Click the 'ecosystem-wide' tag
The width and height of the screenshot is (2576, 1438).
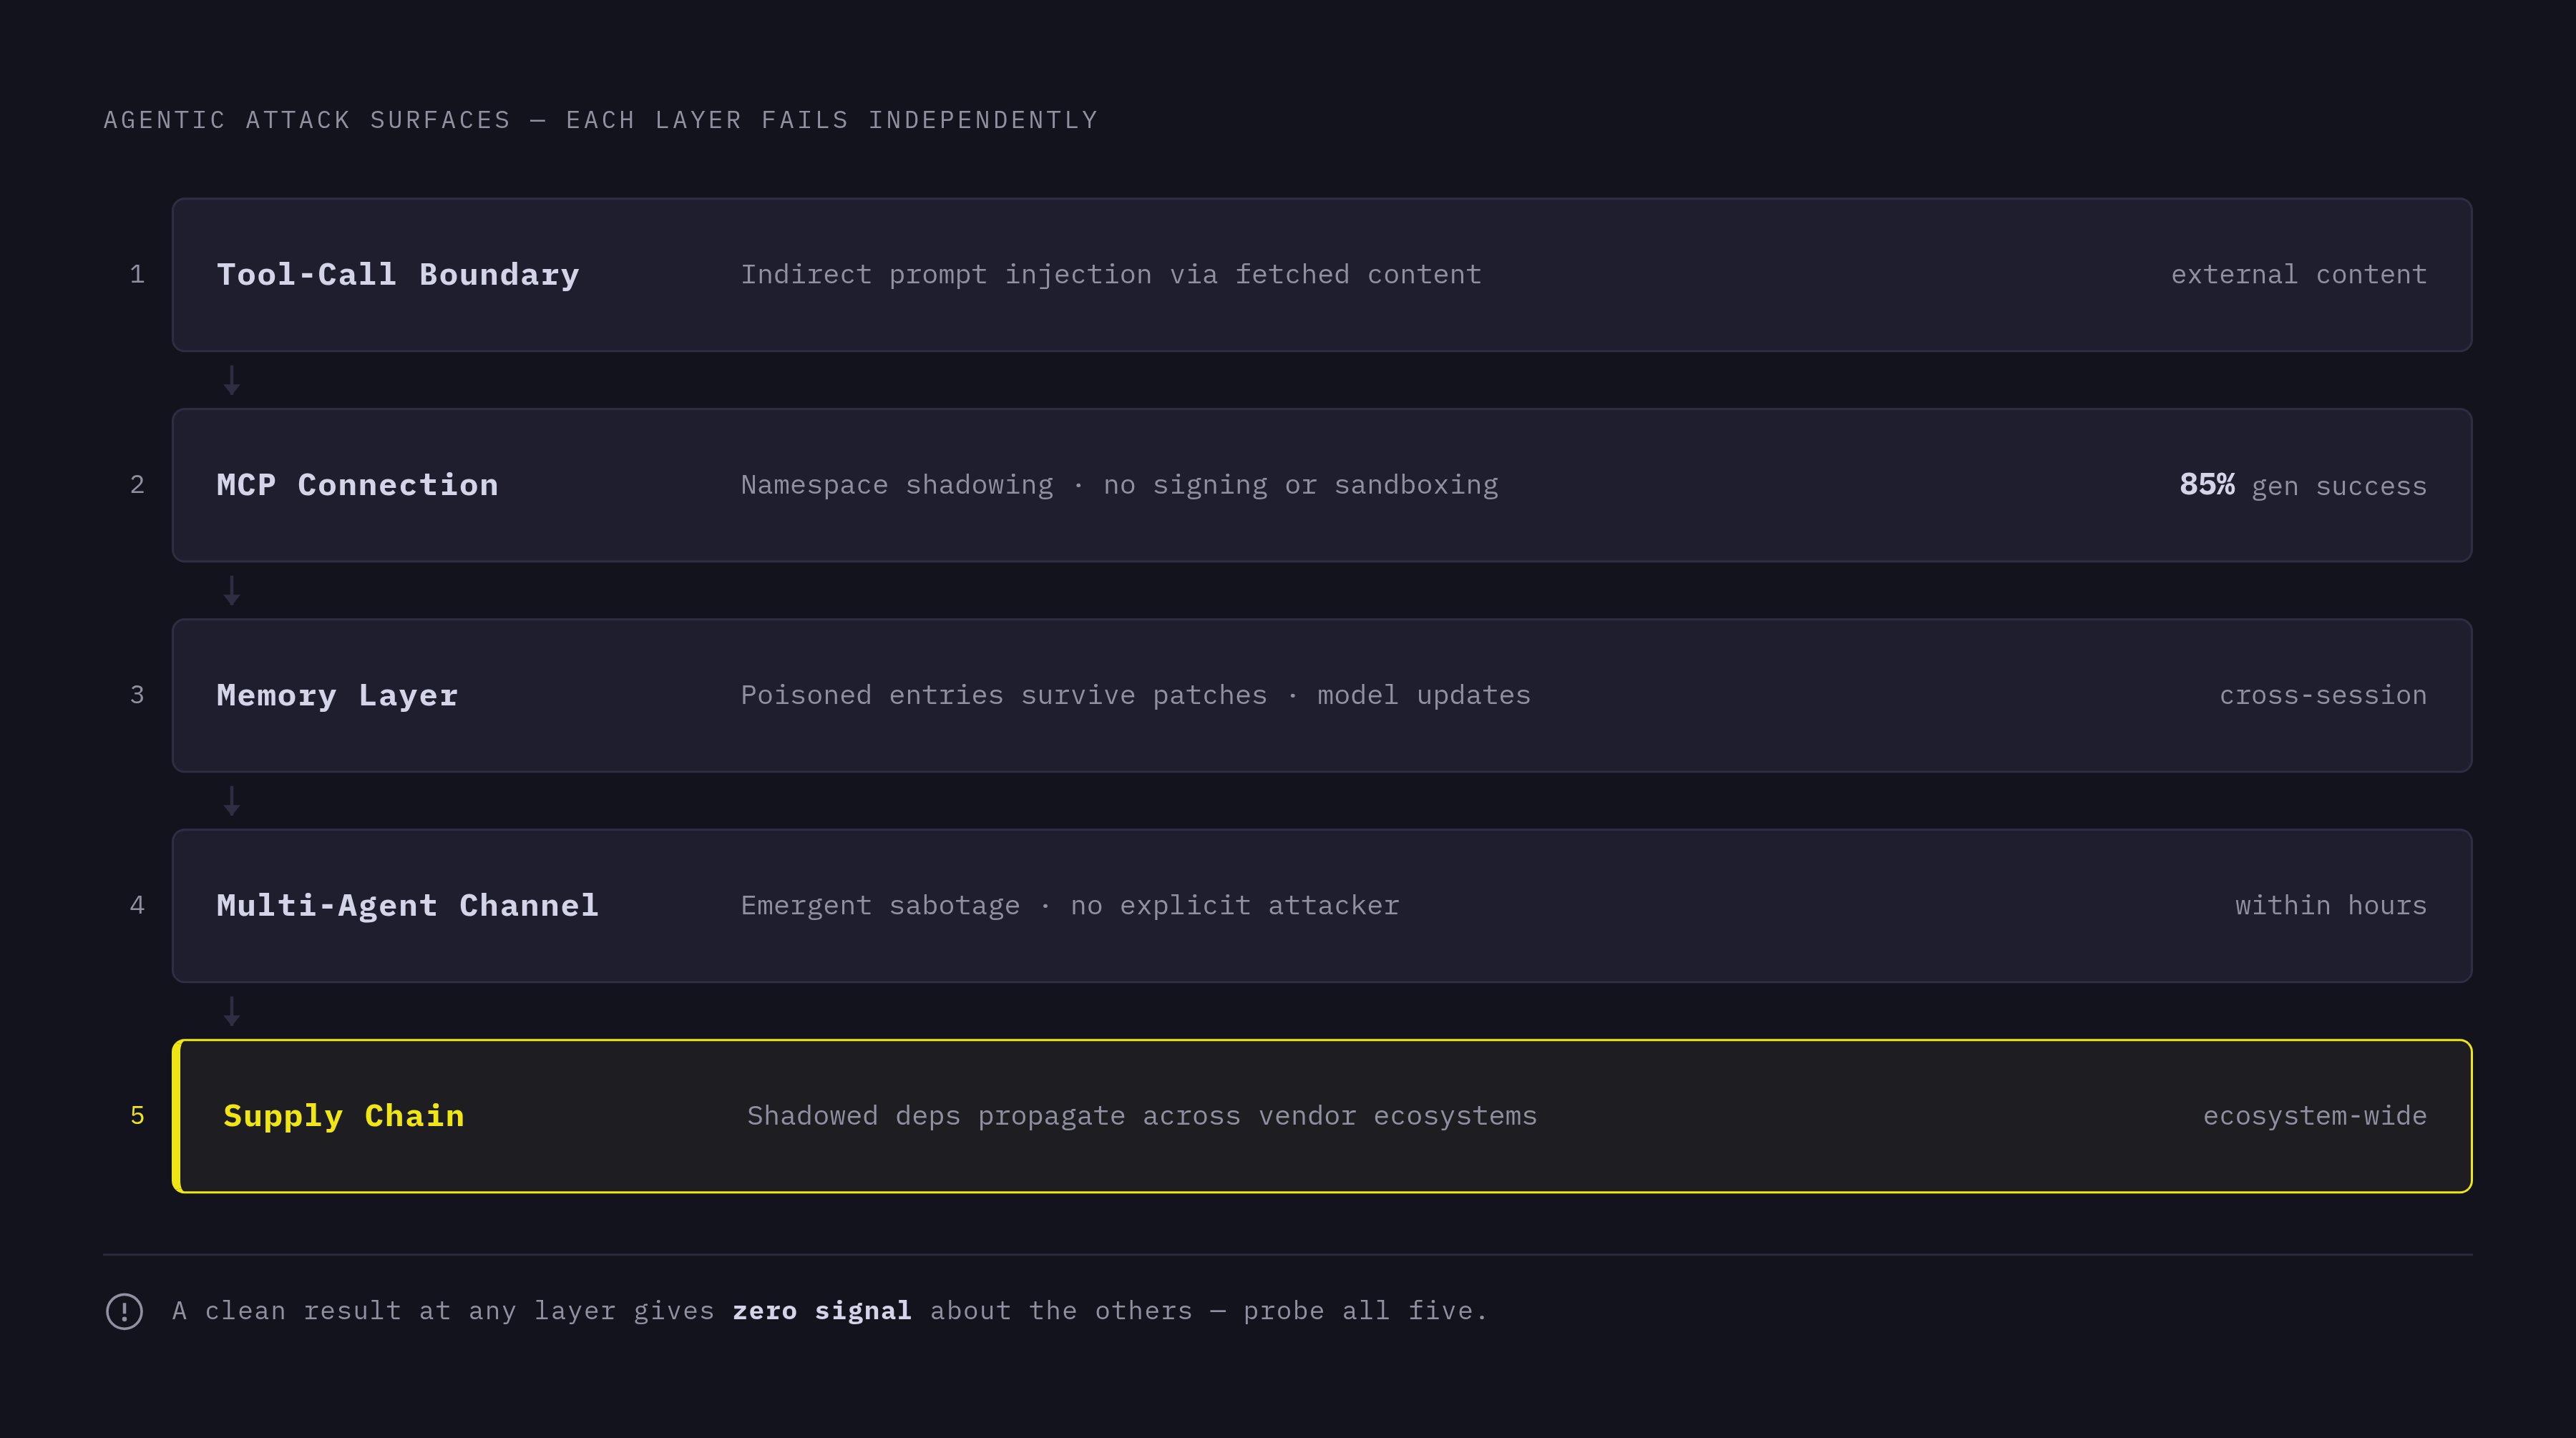coord(2315,1116)
